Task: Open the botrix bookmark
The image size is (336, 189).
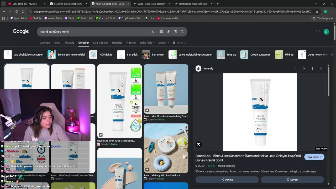Action: click(150, 18)
